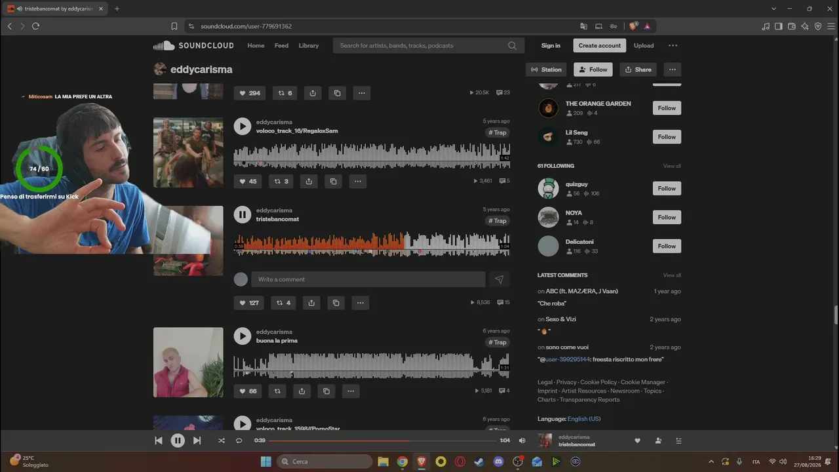Click the Write a comment field

368,279
